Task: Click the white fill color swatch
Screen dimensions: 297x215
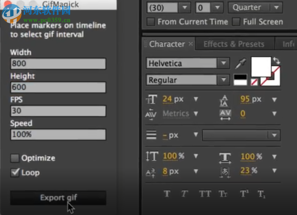Action: pos(261,67)
